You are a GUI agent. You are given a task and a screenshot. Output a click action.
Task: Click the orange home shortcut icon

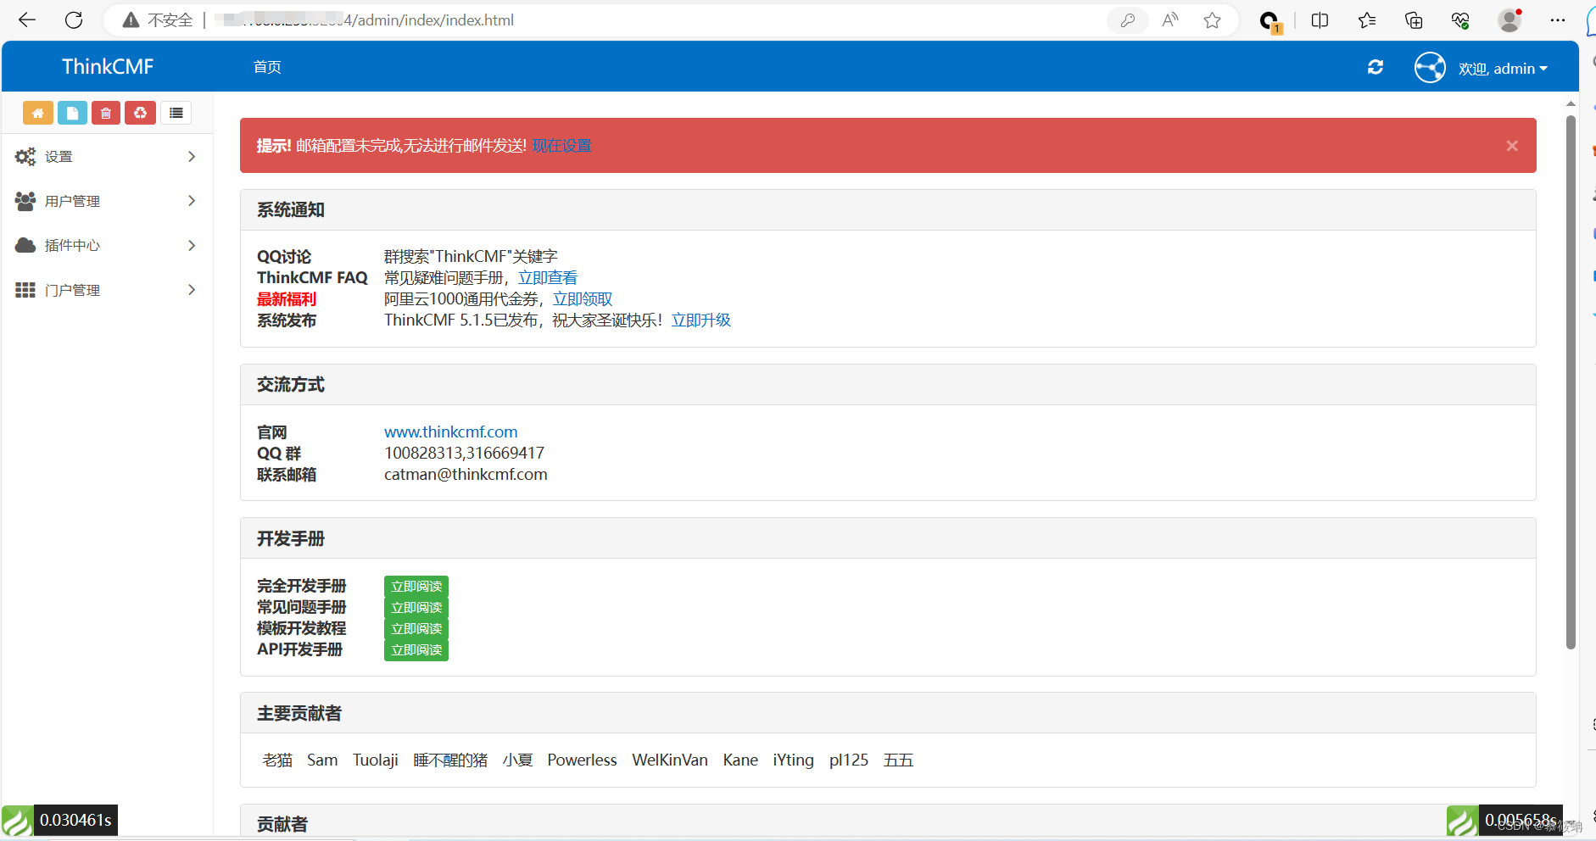click(37, 112)
